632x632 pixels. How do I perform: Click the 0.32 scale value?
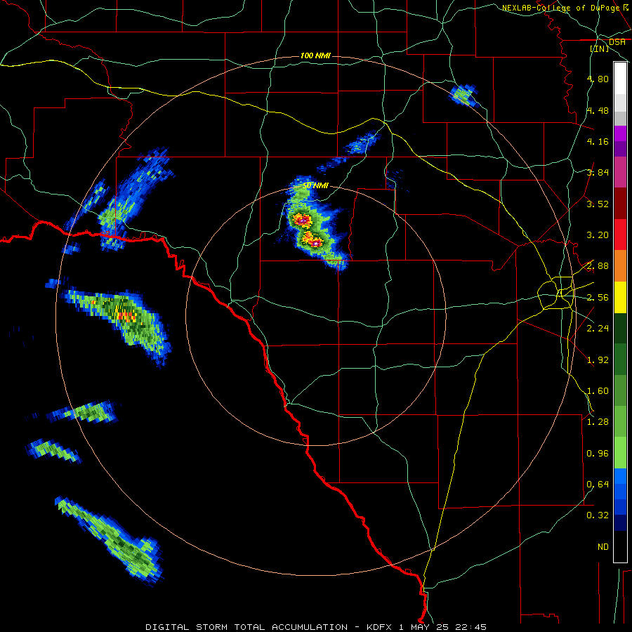click(x=598, y=515)
